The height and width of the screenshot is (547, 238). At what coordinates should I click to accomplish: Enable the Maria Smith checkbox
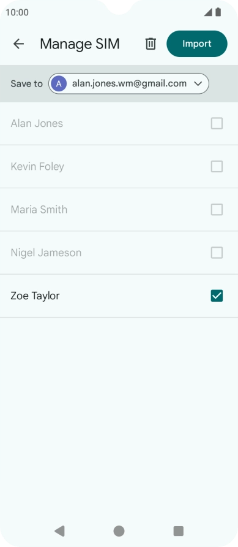217,209
